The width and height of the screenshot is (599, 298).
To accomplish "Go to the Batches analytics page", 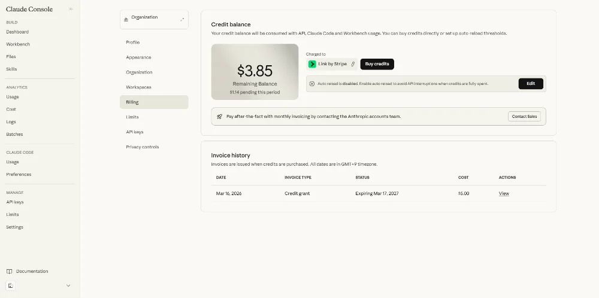I will point(14,134).
